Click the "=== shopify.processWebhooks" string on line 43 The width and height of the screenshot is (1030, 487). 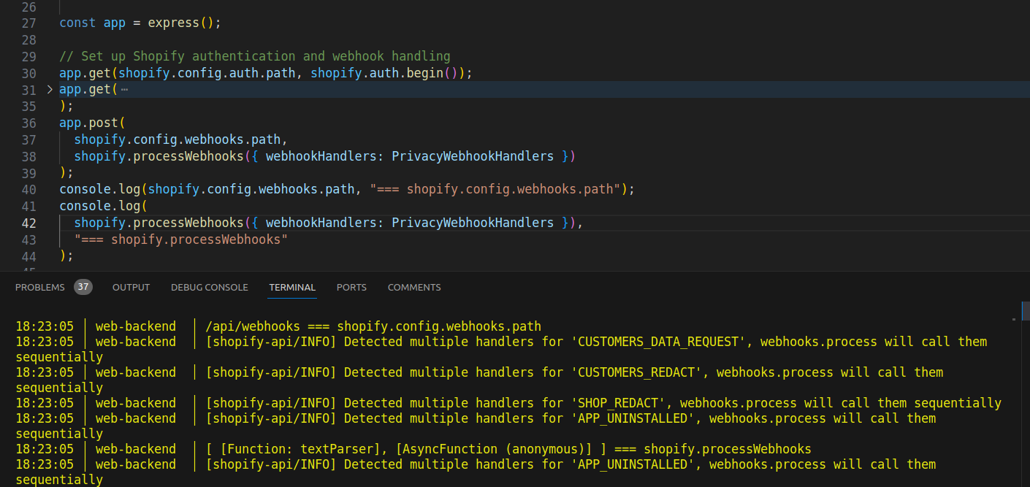click(180, 239)
